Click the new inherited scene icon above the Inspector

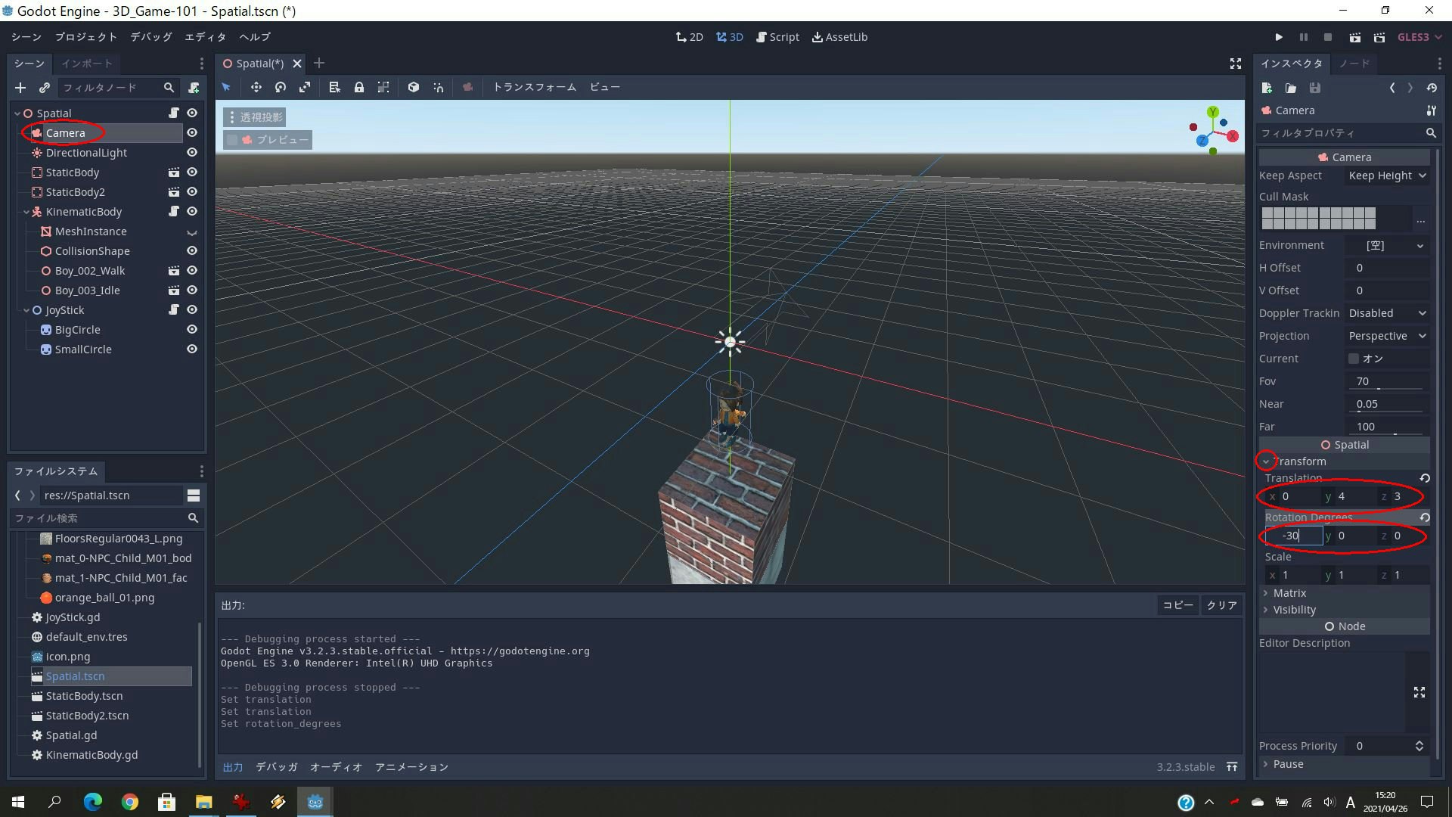tap(1267, 88)
